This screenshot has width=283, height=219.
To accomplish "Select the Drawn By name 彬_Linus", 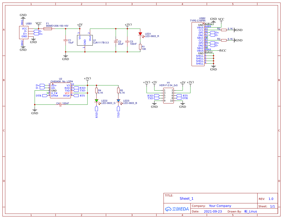I will (x=251, y=212).
